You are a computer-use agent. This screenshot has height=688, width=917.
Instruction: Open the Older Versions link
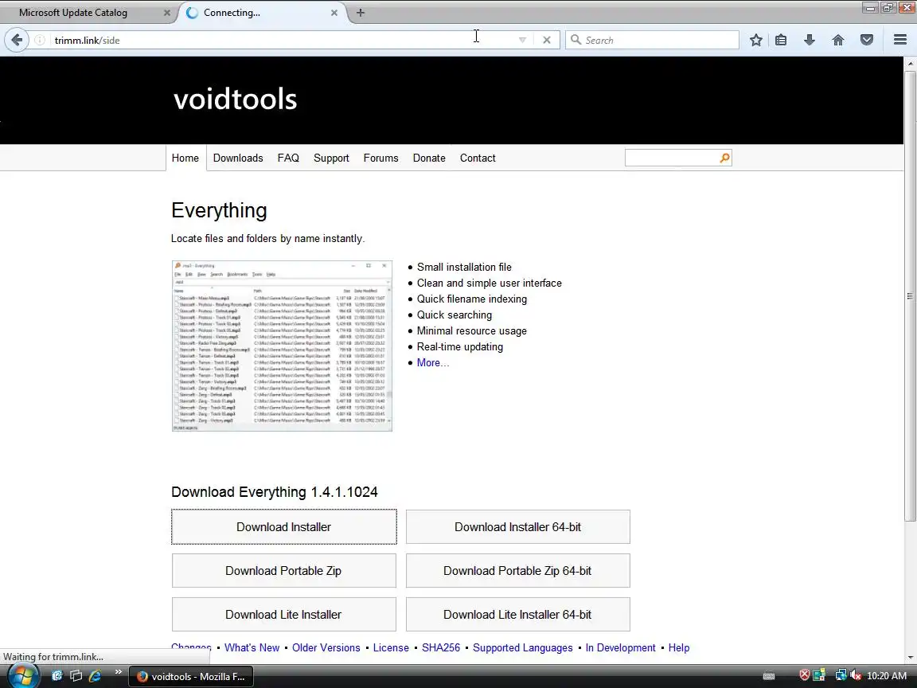coord(326,647)
